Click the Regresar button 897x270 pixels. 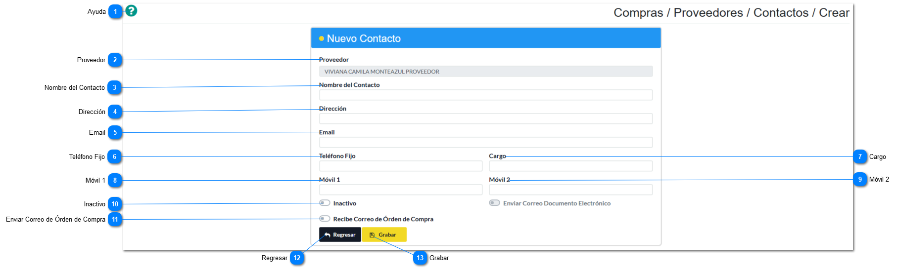pos(340,234)
